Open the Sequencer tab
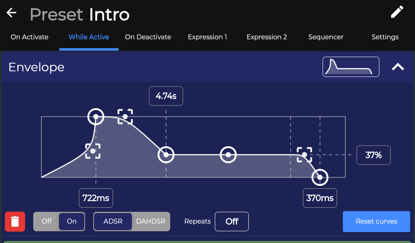 326,37
